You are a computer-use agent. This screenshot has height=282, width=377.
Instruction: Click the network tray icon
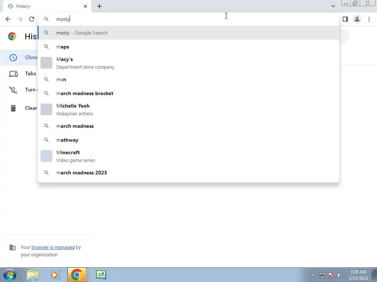(x=322, y=275)
